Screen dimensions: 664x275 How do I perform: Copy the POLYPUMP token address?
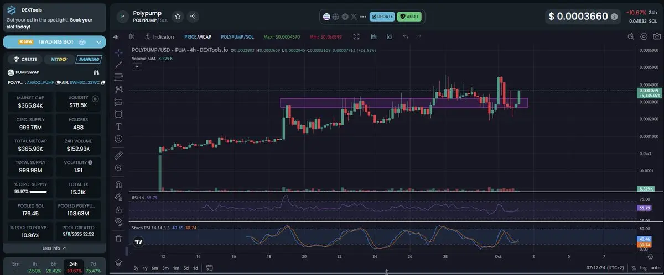click(57, 83)
